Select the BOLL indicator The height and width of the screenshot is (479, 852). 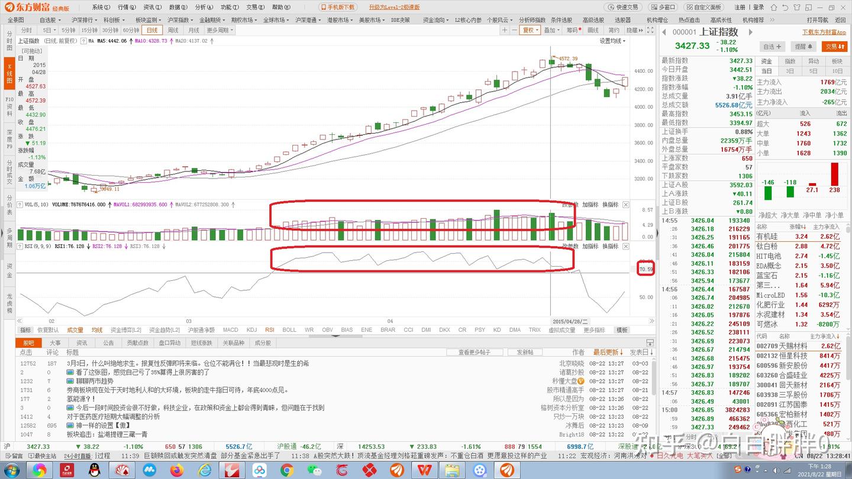289,330
